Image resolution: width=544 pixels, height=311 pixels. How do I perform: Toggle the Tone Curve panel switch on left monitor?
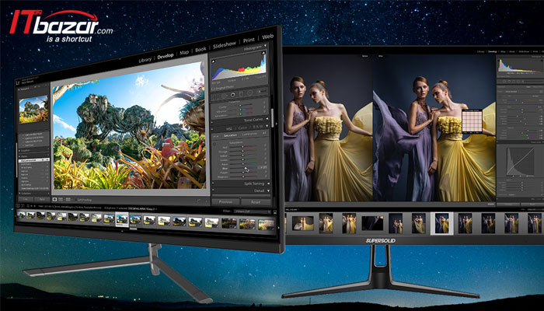coord(212,123)
